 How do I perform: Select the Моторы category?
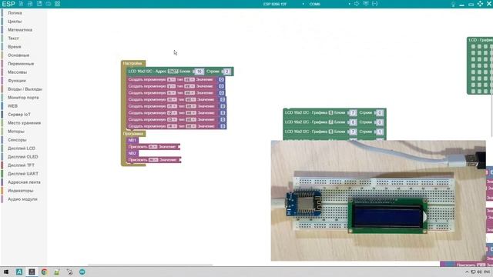click(15, 132)
